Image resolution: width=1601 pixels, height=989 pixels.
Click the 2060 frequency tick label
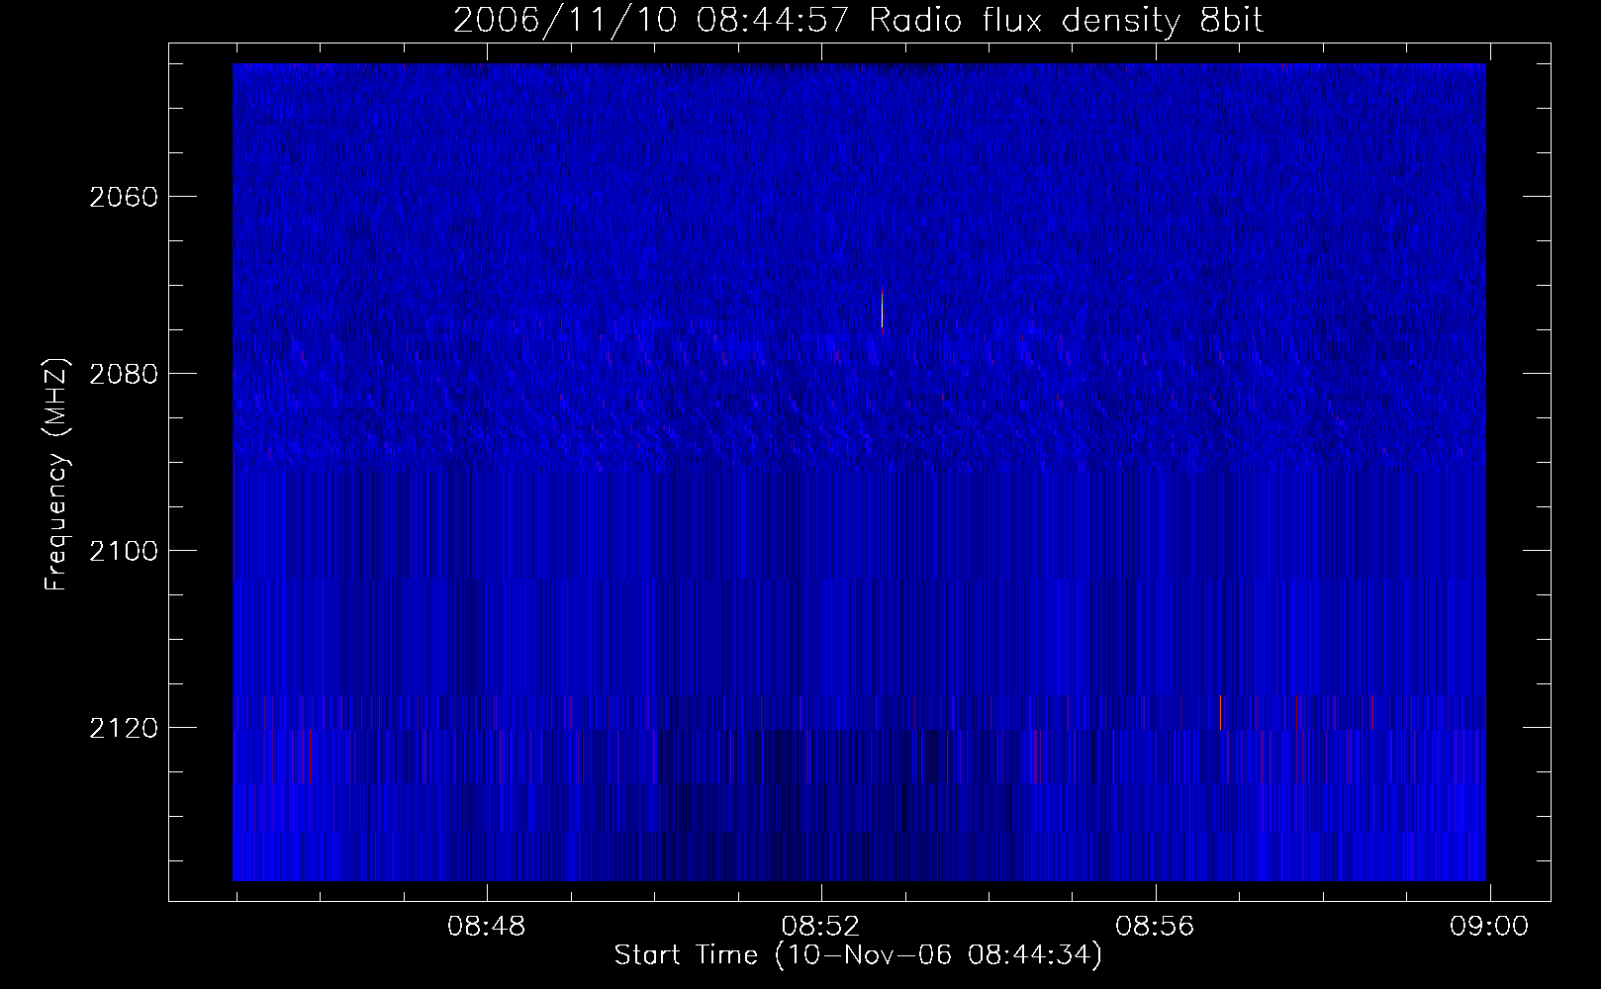pyautogui.click(x=124, y=197)
